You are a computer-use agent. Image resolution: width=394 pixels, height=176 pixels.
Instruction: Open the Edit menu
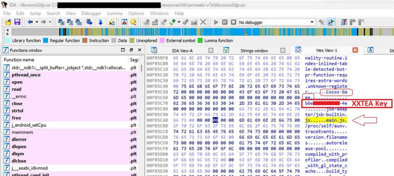[x=20, y=13]
